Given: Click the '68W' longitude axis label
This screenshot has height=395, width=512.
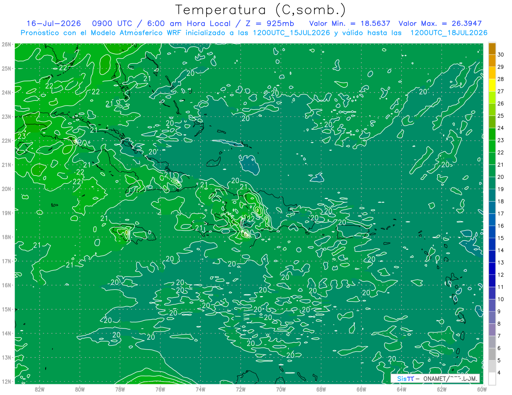Looking at the screenshot, I should click(x=321, y=389).
